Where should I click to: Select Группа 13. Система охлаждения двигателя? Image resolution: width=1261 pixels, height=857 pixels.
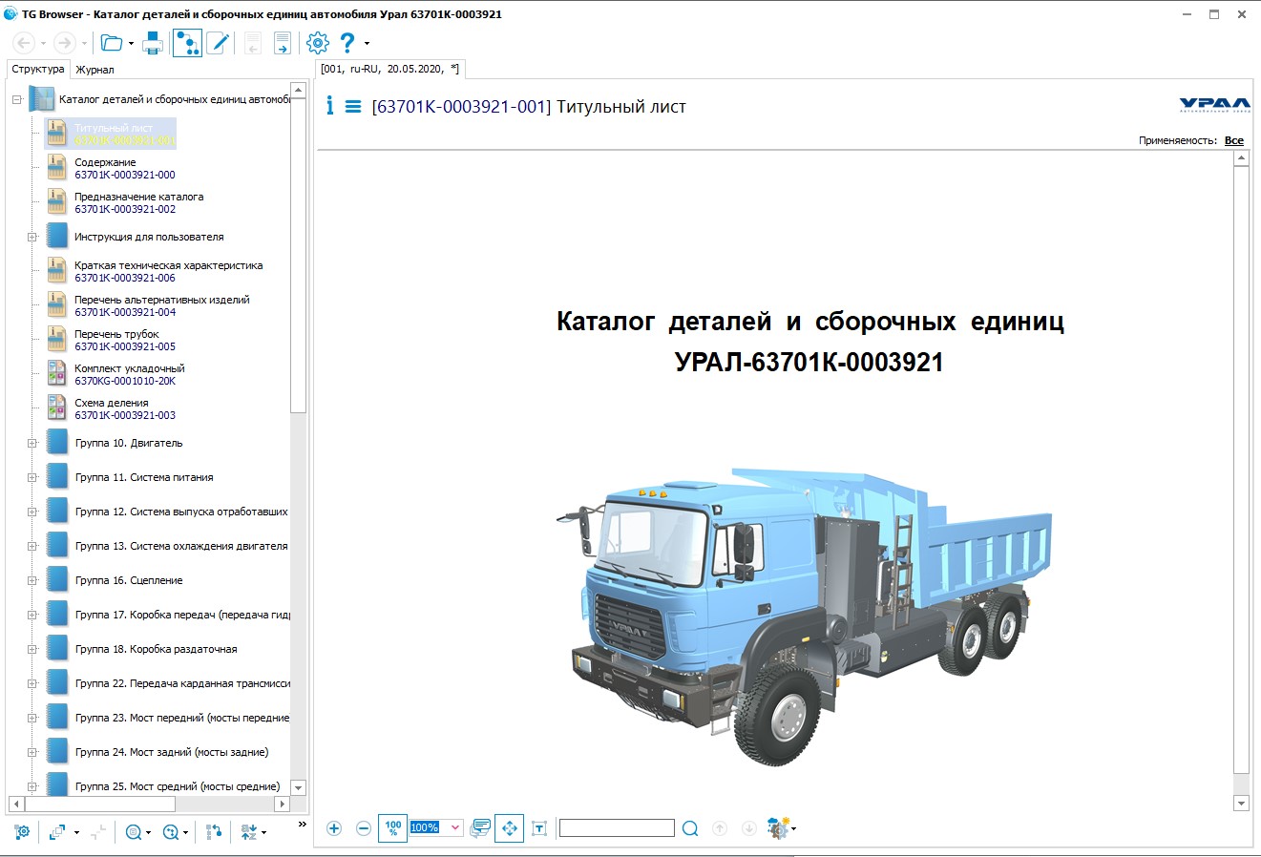tap(181, 546)
